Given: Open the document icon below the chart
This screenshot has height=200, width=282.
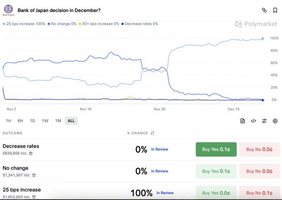Looking at the screenshot, I should (x=243, y=121).
